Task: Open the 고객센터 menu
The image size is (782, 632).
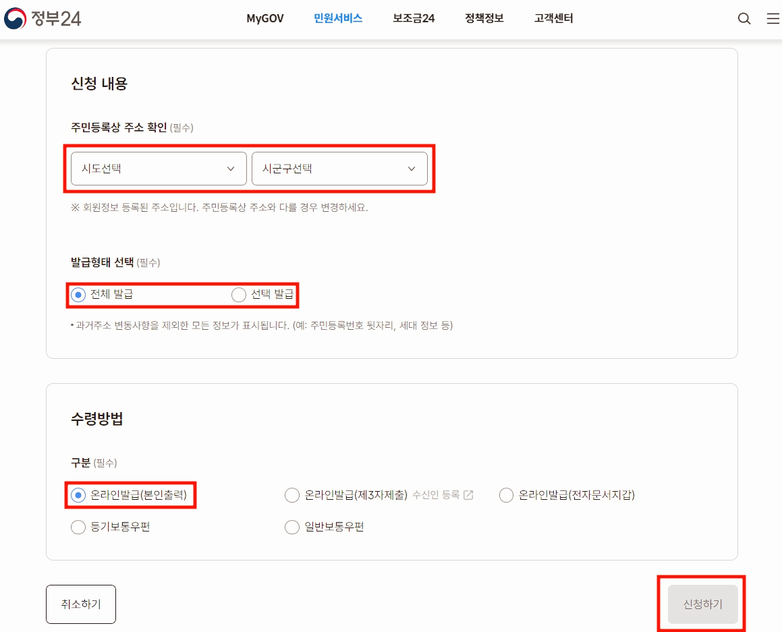Action: [553, 18]
